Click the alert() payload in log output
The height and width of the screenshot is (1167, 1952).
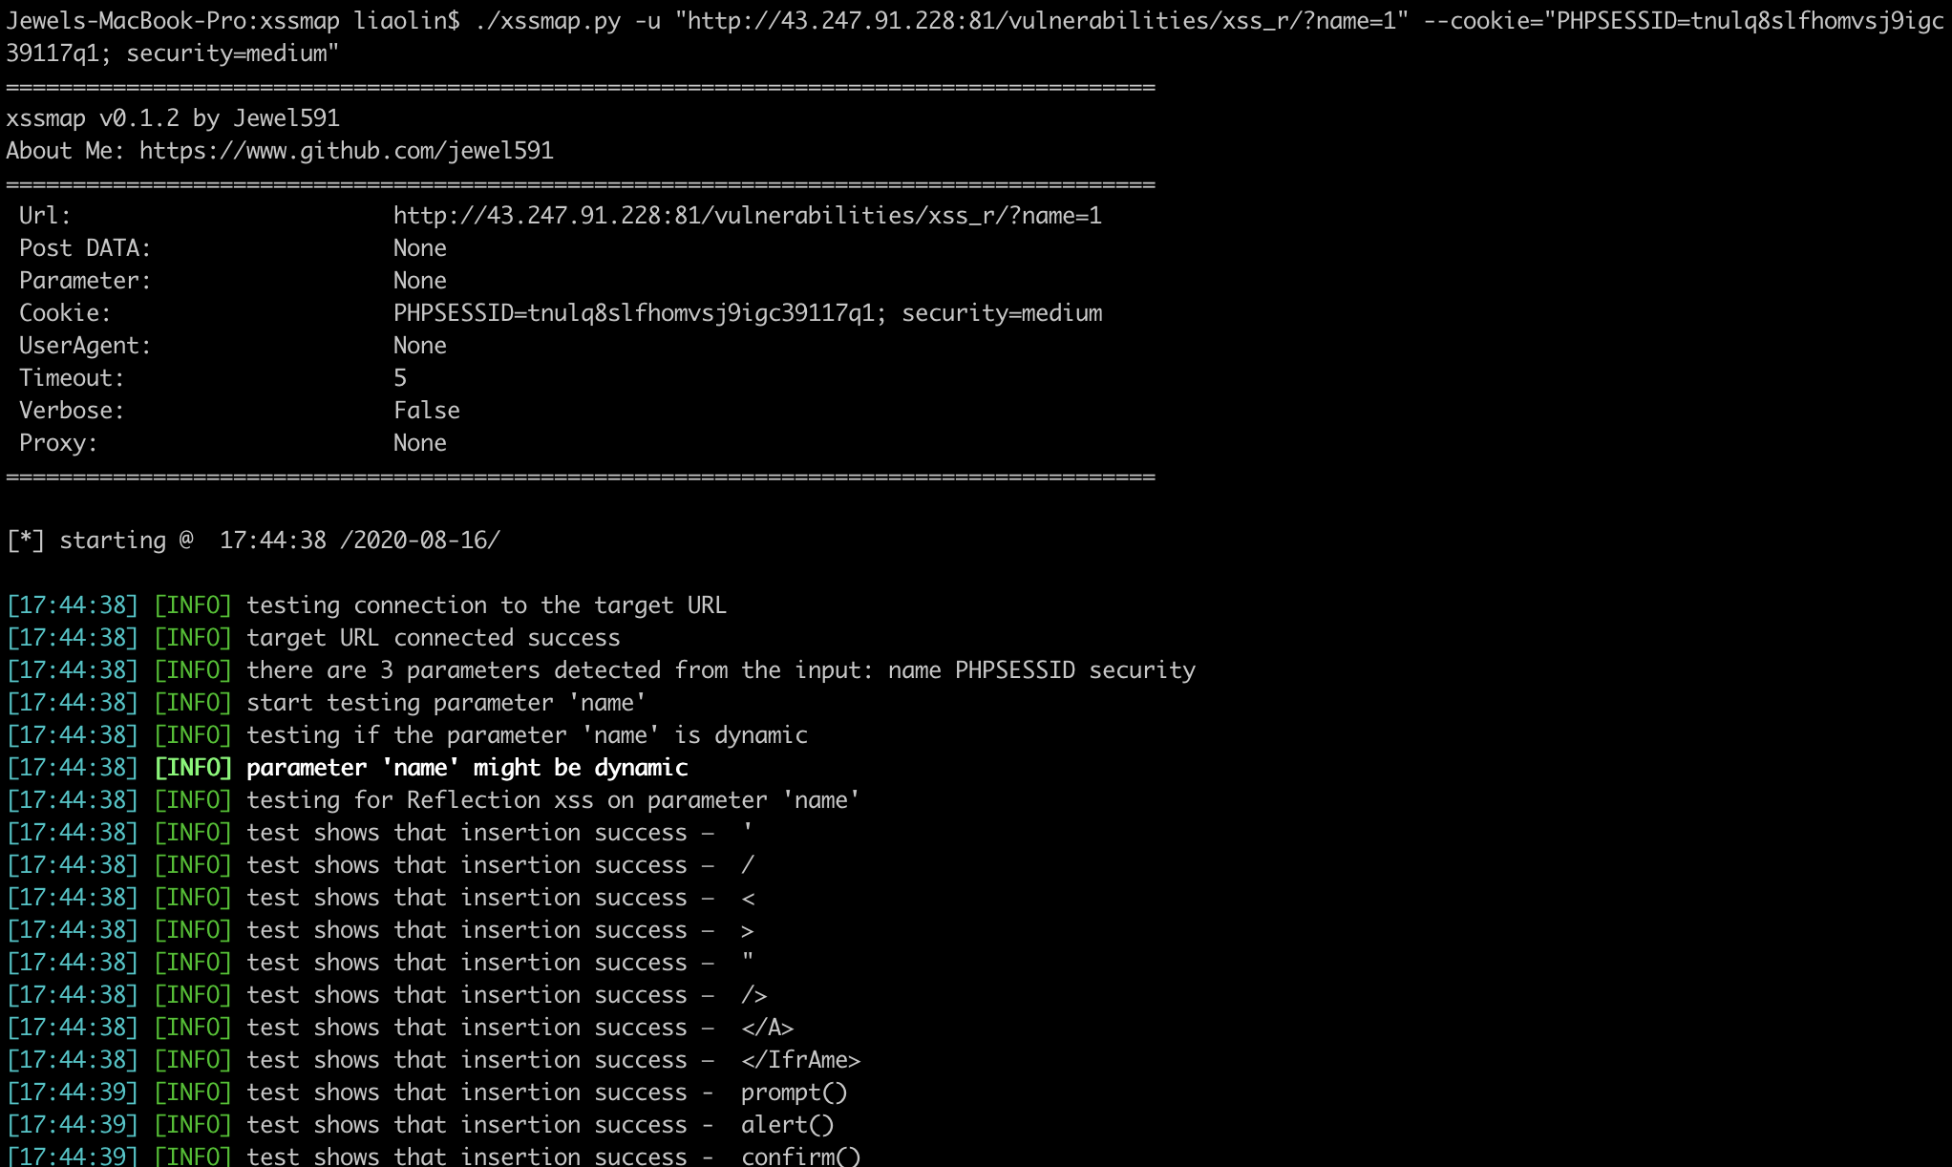[x=787, y=1125]
